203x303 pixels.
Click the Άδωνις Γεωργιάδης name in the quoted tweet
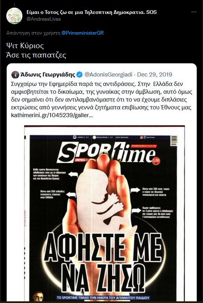[x=47, y=75]
